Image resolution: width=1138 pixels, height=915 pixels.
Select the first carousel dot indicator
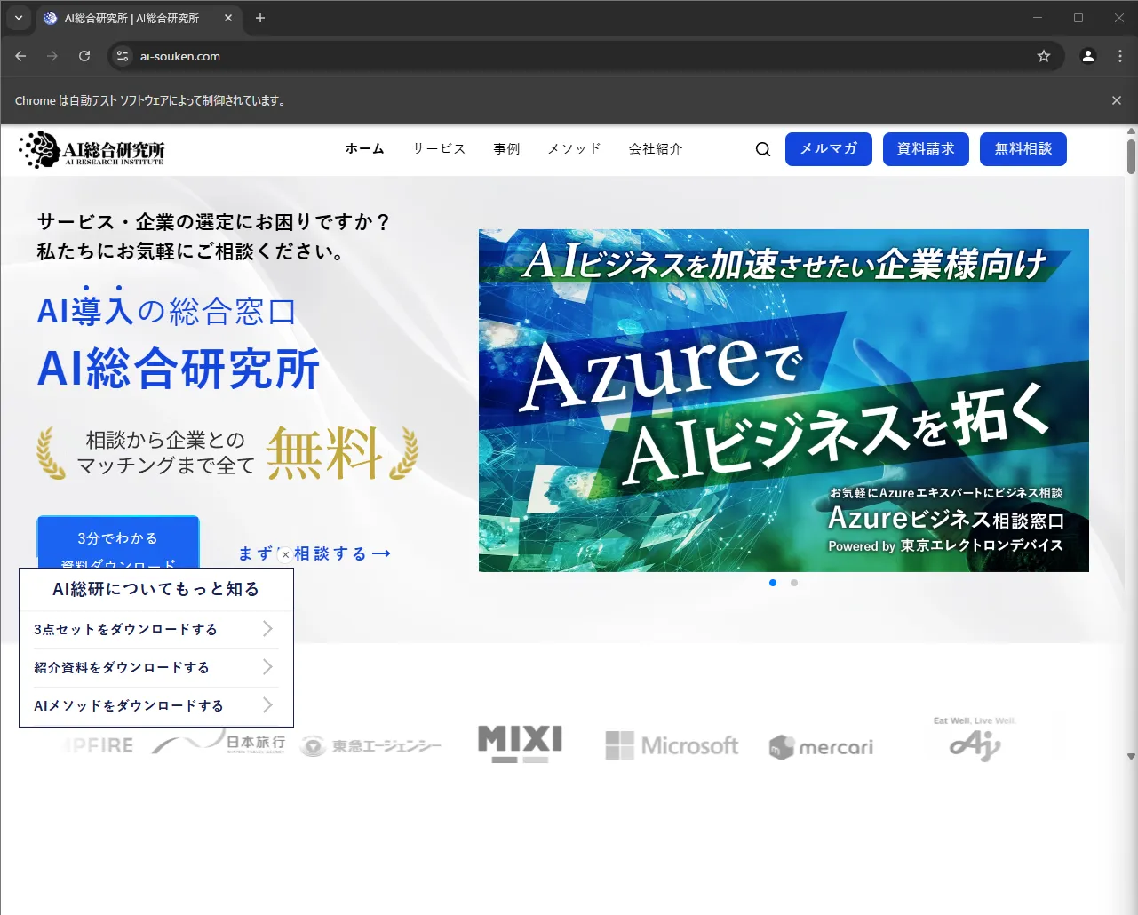773,583
